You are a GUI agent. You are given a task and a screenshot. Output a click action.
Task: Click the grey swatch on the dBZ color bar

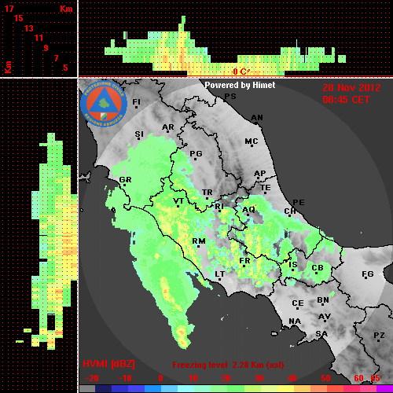point(87,389)
